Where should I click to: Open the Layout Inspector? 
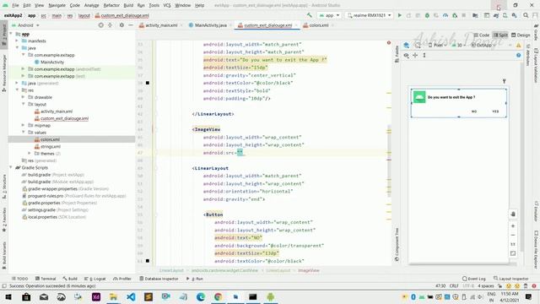510,279
